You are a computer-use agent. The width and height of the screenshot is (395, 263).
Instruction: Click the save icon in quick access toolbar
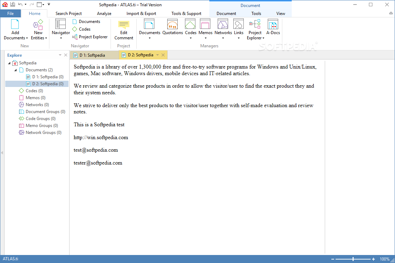13,5
